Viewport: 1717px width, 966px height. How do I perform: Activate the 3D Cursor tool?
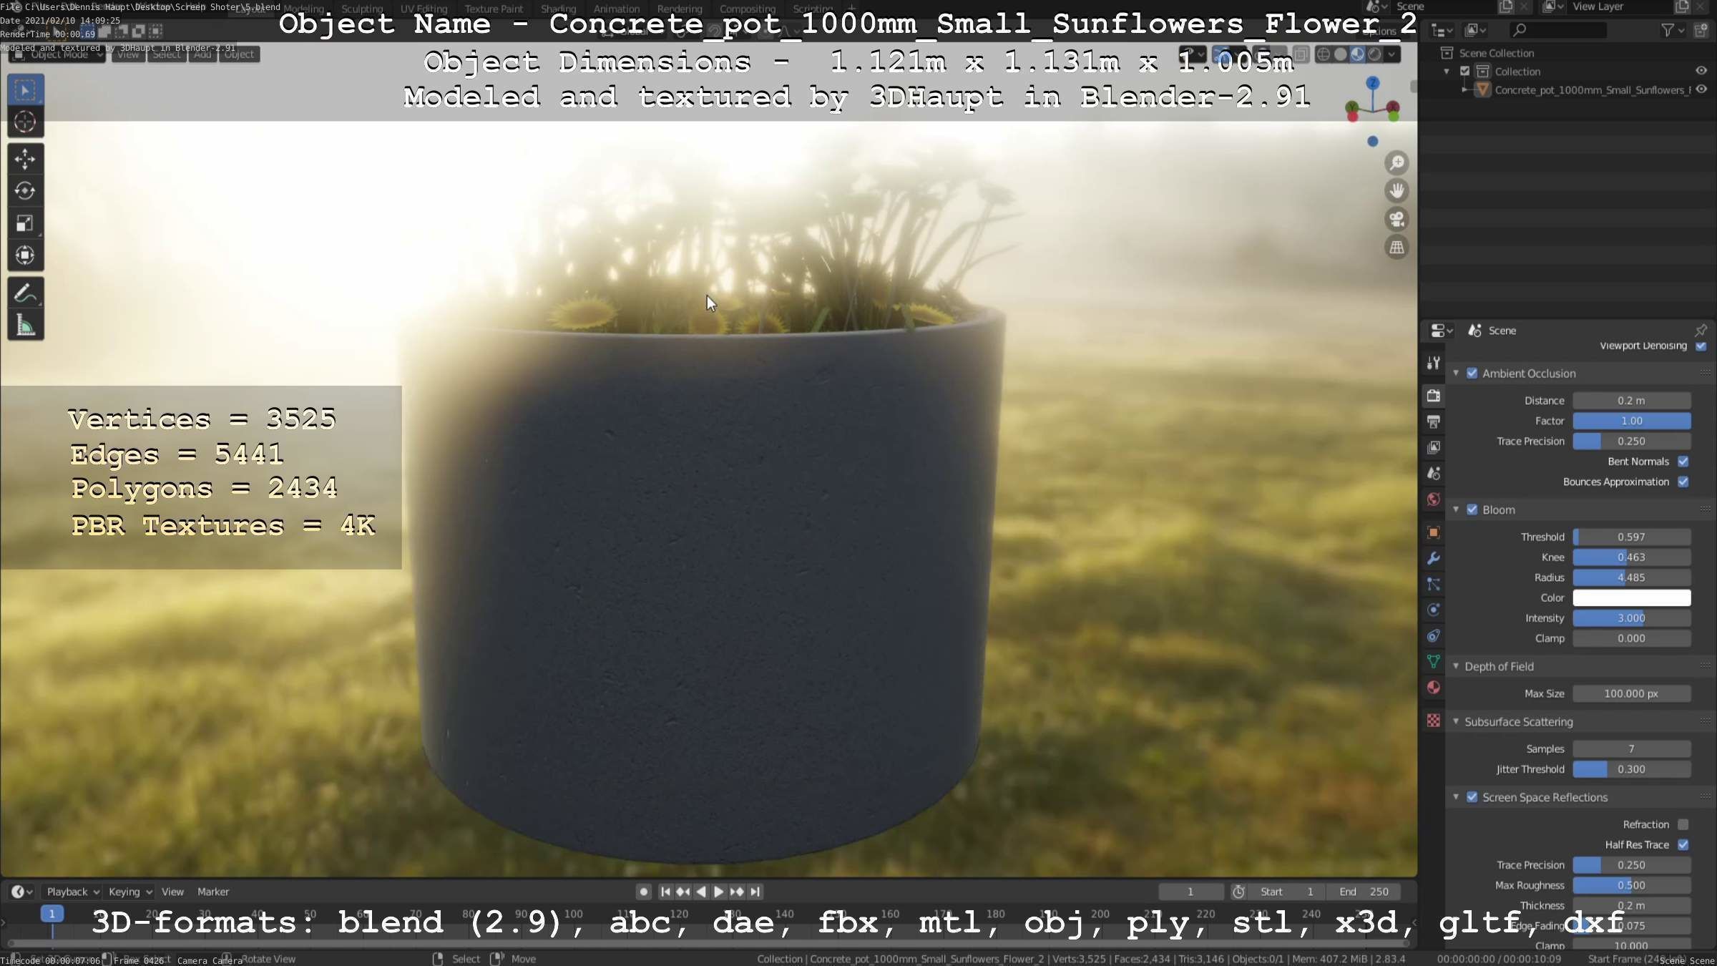point(25,122)
